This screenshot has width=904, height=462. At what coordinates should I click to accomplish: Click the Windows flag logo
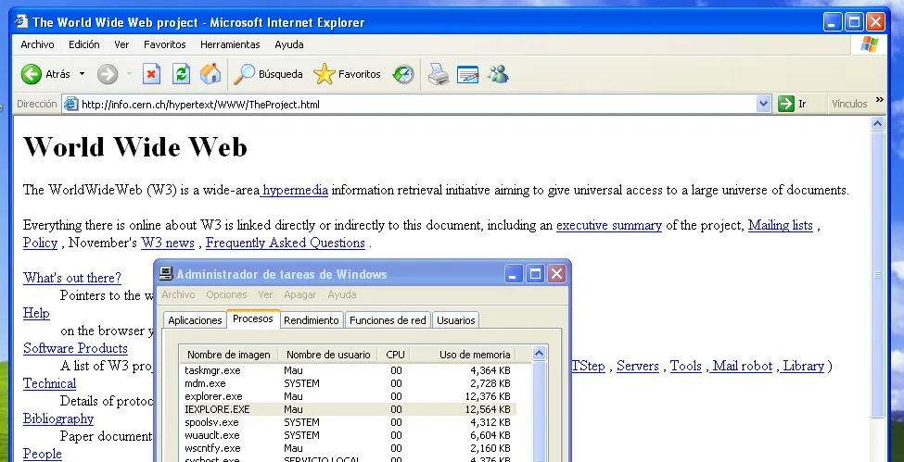[x=870, y=44]
